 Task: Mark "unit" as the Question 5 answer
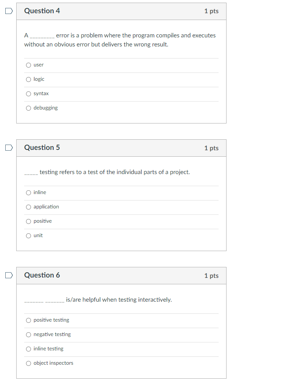pos(29,236)
